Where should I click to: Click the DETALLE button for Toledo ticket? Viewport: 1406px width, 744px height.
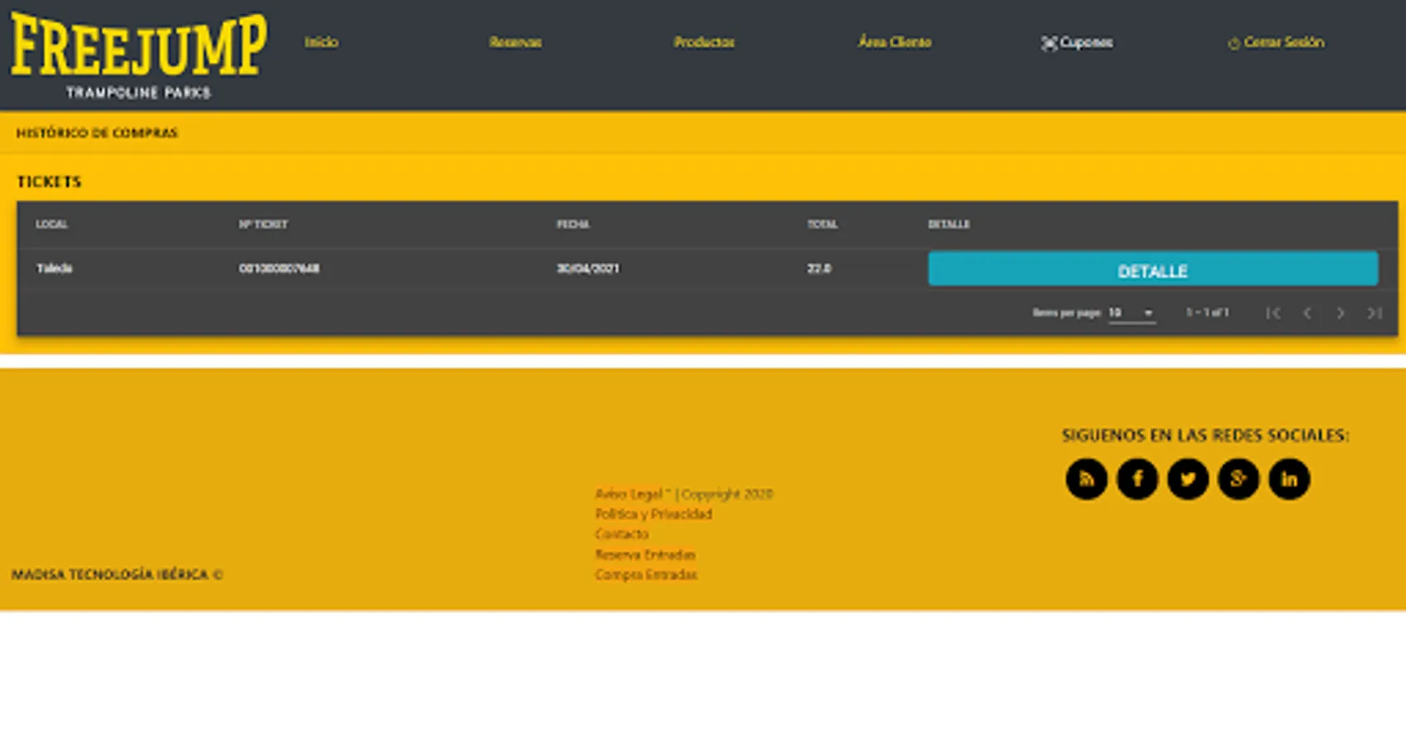(1153, 269)
